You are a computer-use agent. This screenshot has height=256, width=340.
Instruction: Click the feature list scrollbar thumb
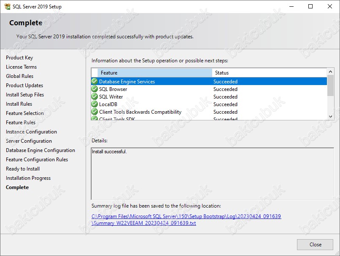(330, 85)
